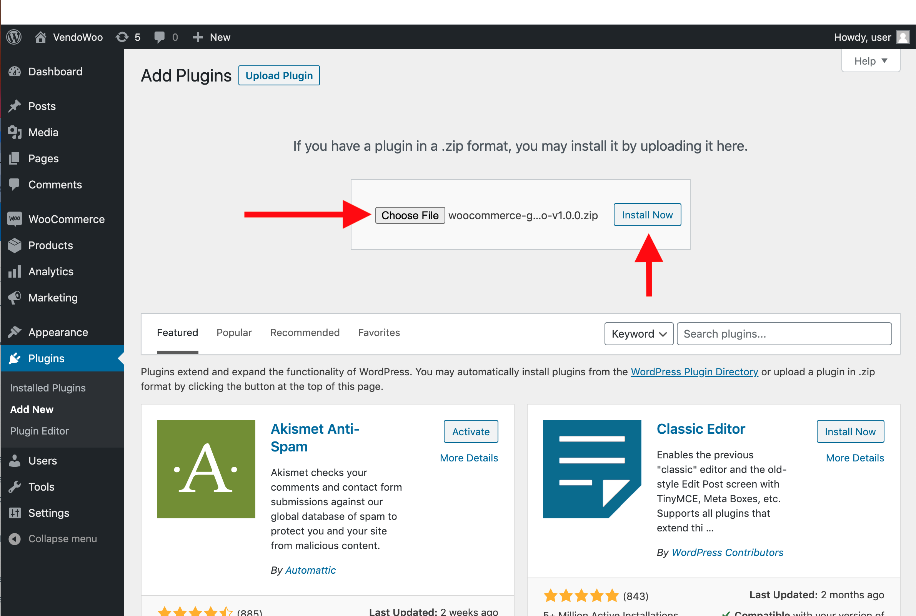Click Install Now for uploaded zip
This screenshot has width=916, height=616.
[x=647, y=215]
